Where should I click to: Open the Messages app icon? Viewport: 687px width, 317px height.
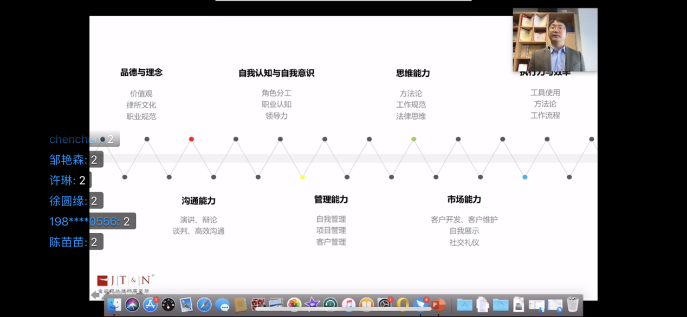coord(222,306)
